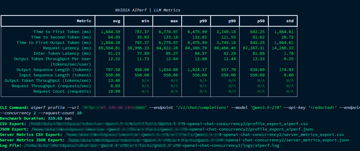Click 'Input Sequence Length (tokens)' label
Viewport: 360px width, 151px height.
click(x=55, y=75)
